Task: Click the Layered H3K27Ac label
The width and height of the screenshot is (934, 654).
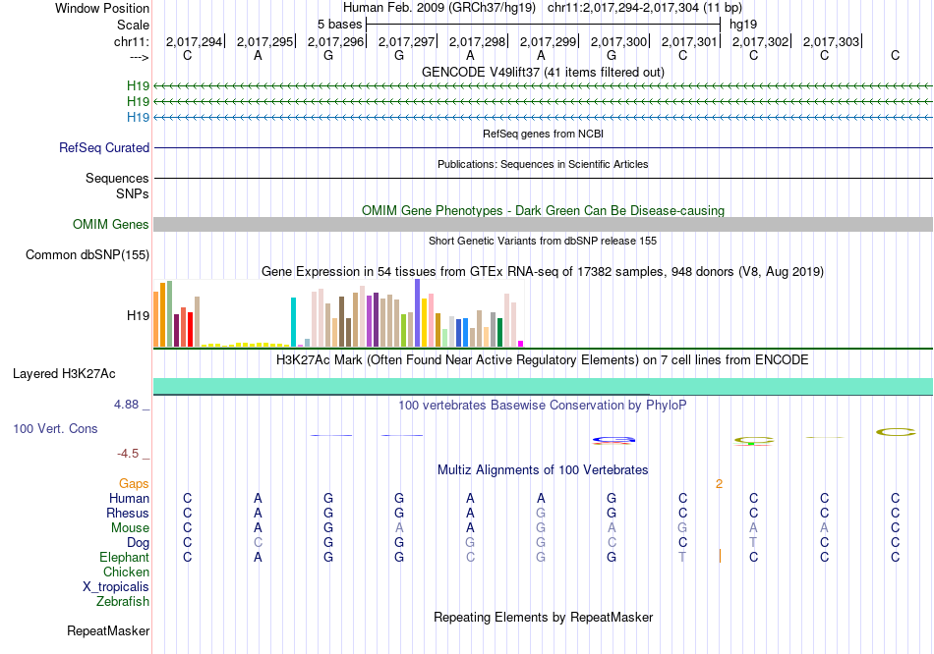Action: click(x=64, y=374)
